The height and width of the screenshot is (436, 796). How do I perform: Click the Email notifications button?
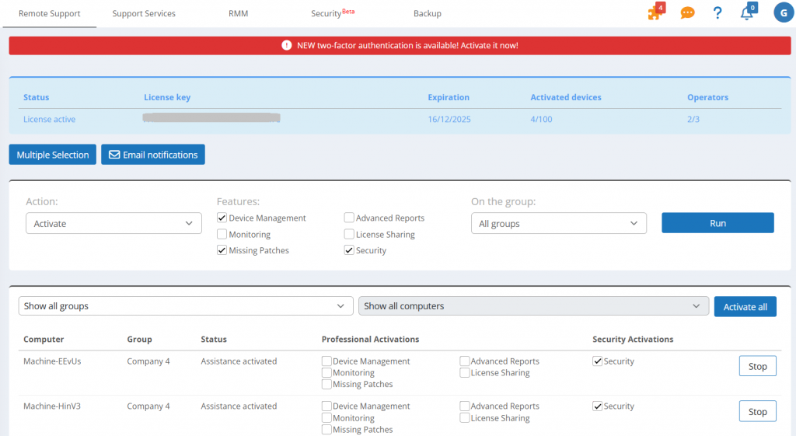pyautogui.click(x=153, y=155)
